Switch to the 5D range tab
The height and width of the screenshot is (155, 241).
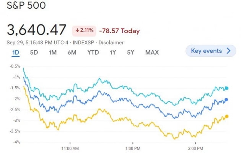point(34,52)
